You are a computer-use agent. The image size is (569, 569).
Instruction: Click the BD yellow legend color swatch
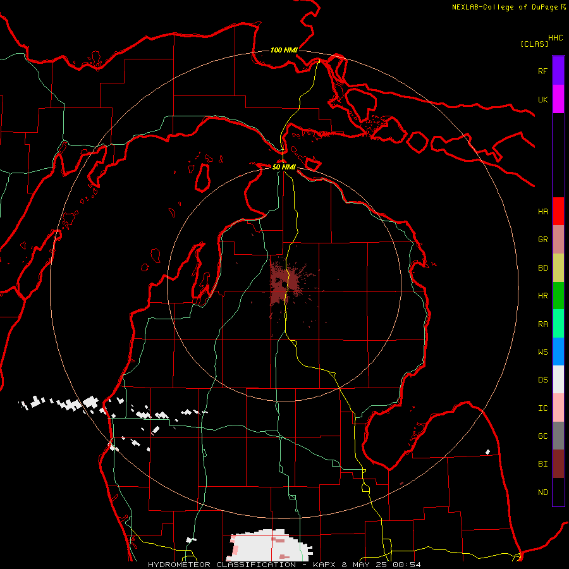tap(558, 268)
